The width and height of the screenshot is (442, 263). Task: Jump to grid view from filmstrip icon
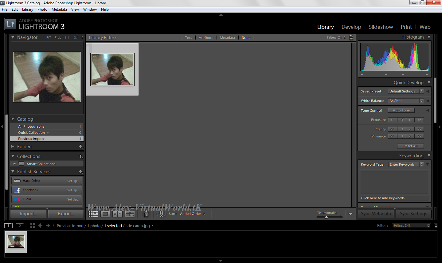tap(33, 226)
